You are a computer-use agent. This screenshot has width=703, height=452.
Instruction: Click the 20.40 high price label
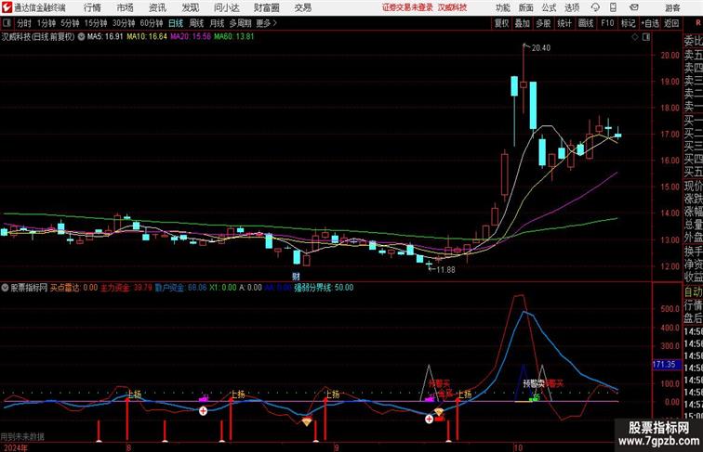[540, 48]
